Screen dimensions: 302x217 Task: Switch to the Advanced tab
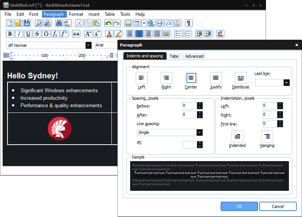tap(194, 56)
